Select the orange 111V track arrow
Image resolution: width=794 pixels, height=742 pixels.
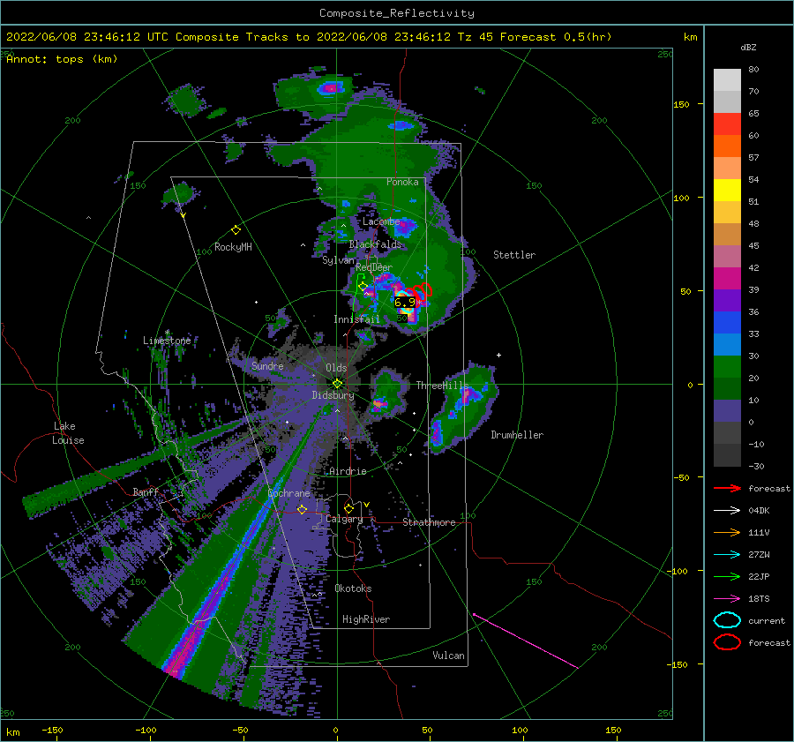pyautogui.click(x=727, y=532)
